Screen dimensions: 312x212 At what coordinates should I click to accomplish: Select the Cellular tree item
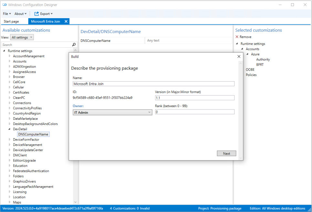18,87
